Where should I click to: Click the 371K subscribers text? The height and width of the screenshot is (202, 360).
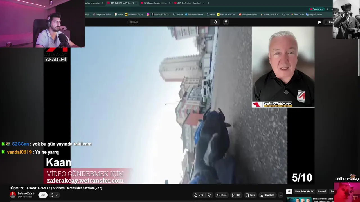(25, 197)
